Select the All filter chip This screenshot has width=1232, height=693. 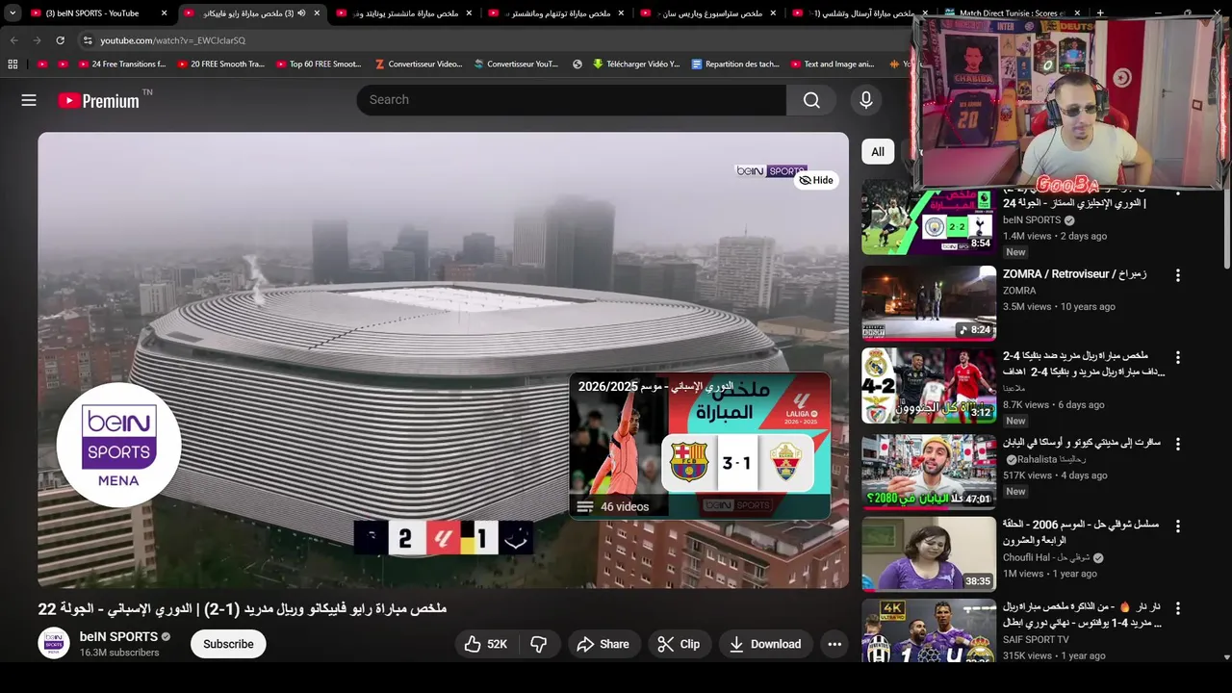(x=878, y=151)
